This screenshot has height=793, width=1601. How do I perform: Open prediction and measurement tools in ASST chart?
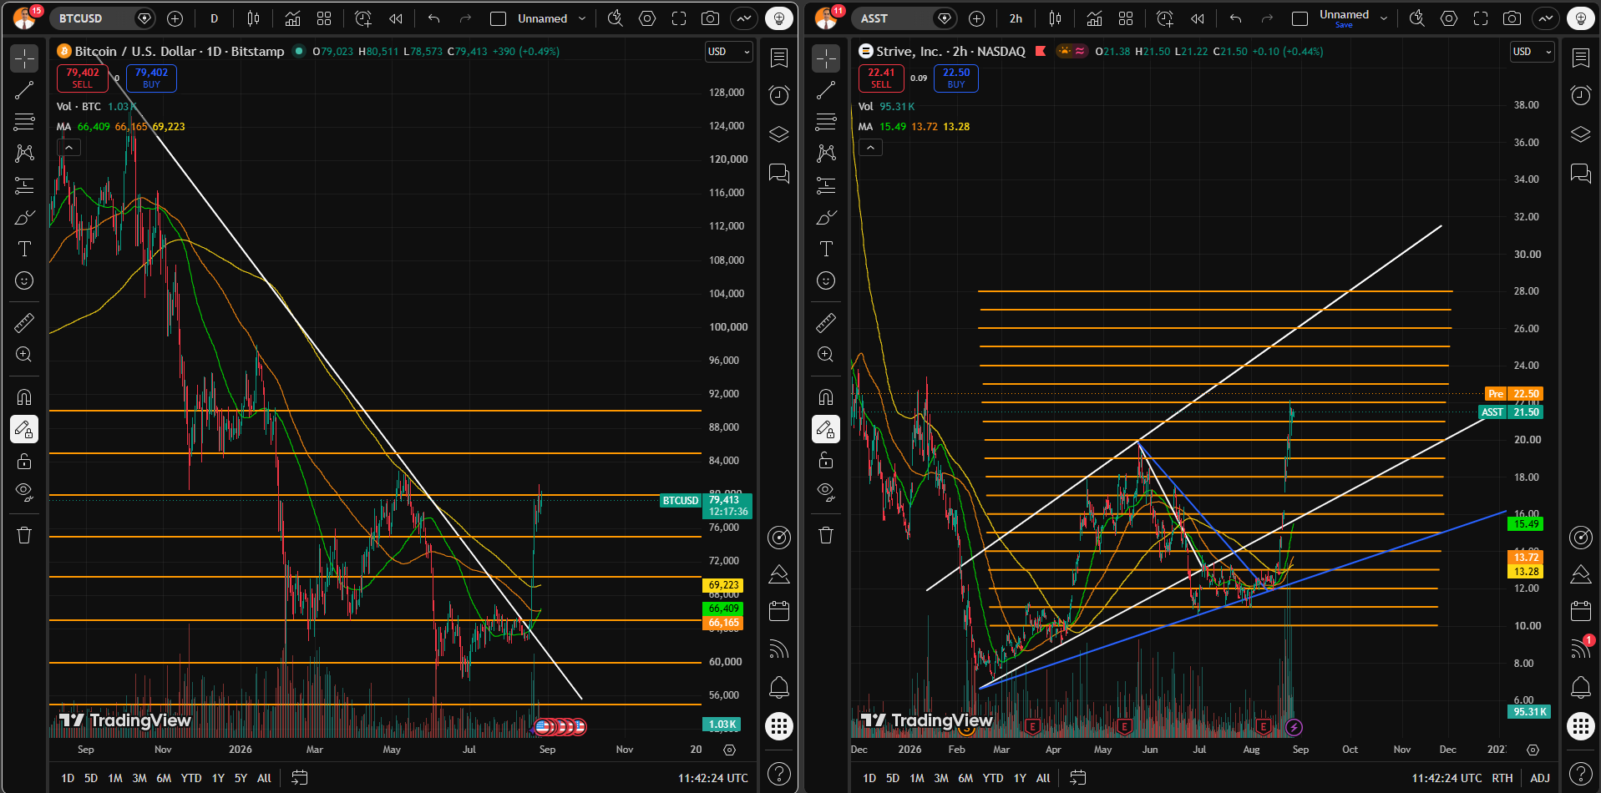826,185
